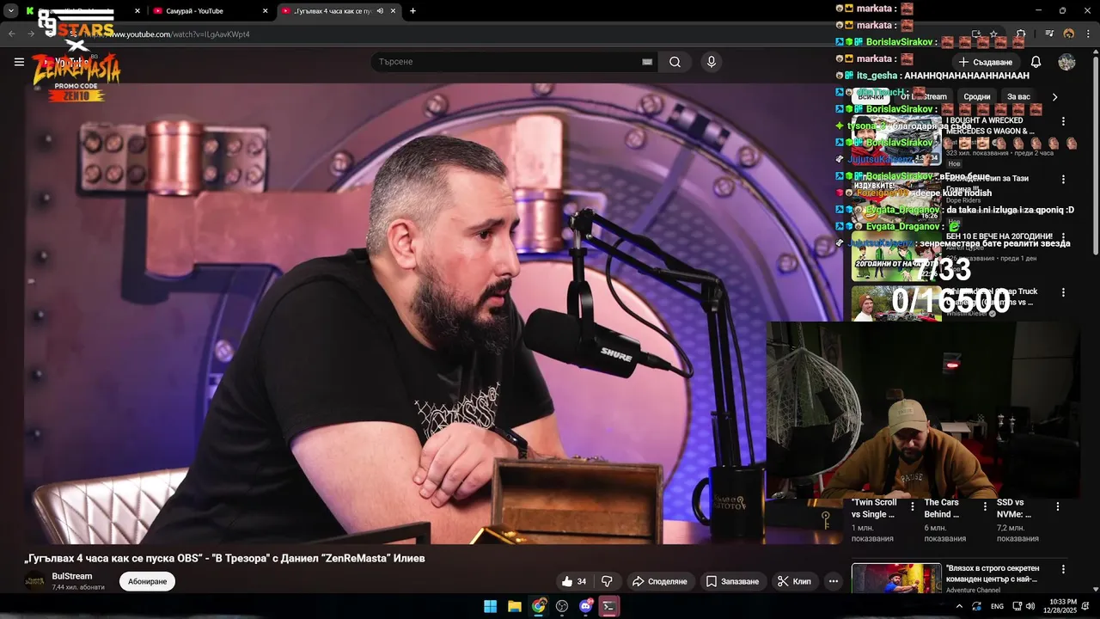
Task: Open options for I BOUGHT A WRECKED video
Action: tap(1063, 121)
